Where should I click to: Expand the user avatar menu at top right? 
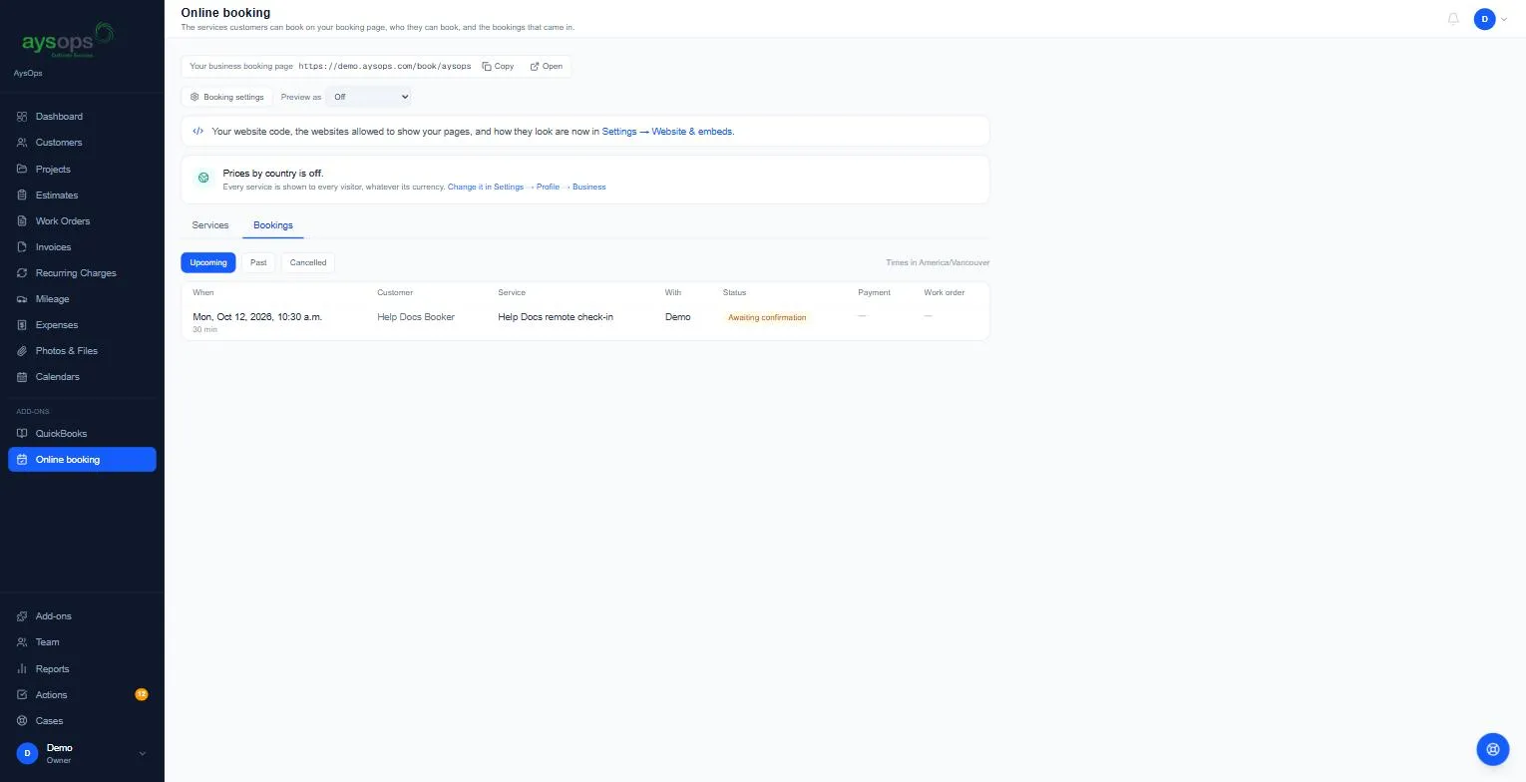pyautogui.click(x=1490, y=19)
